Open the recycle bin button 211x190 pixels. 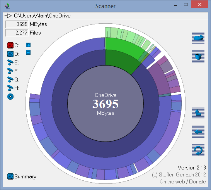click(198, 57)
